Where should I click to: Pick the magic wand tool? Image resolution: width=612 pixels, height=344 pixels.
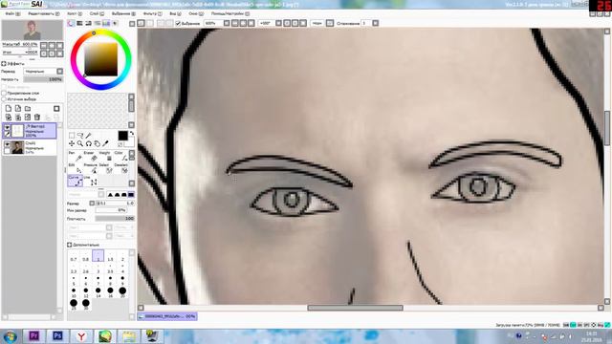[x=89, y=136]
